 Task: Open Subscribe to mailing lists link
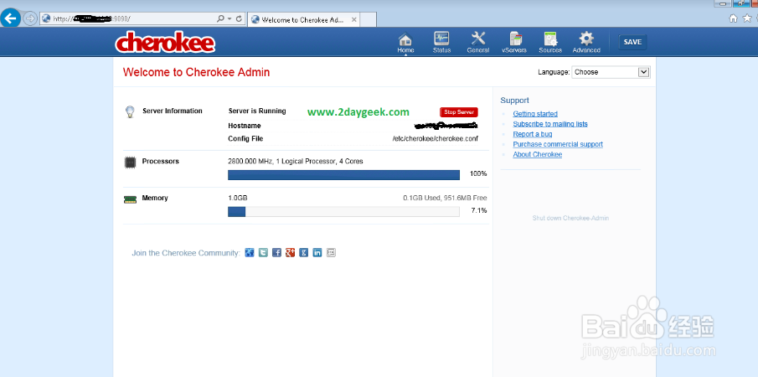(550, 124)
